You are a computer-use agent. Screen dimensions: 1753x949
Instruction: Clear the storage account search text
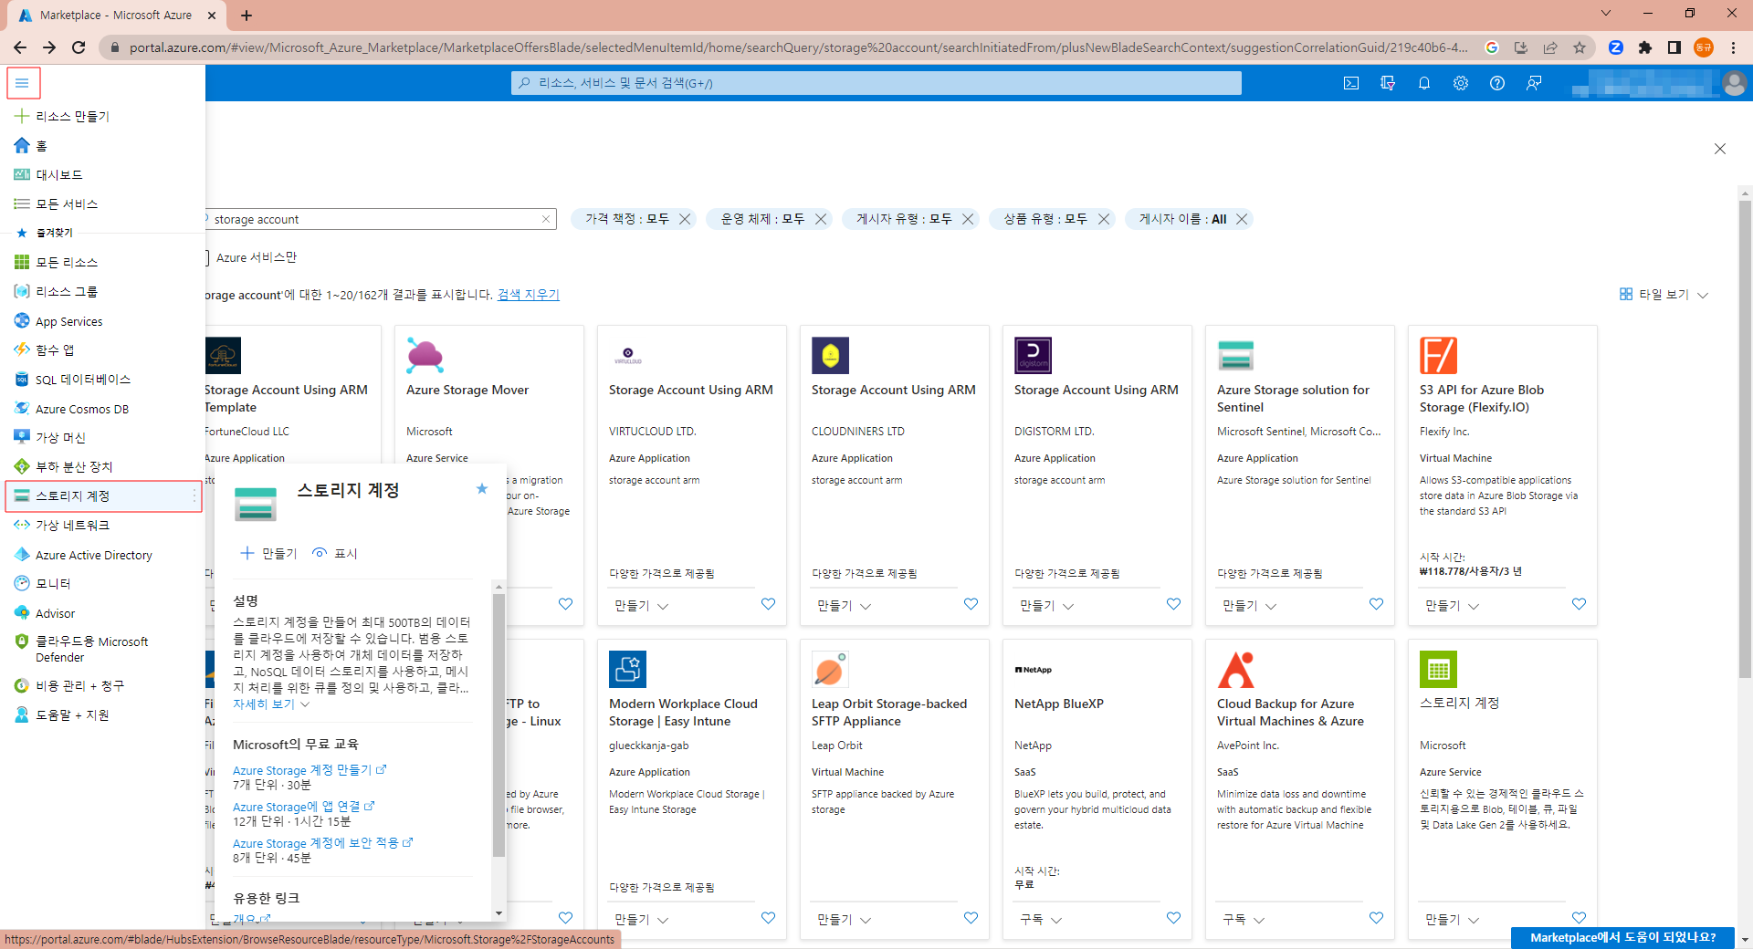pos(546,219)
